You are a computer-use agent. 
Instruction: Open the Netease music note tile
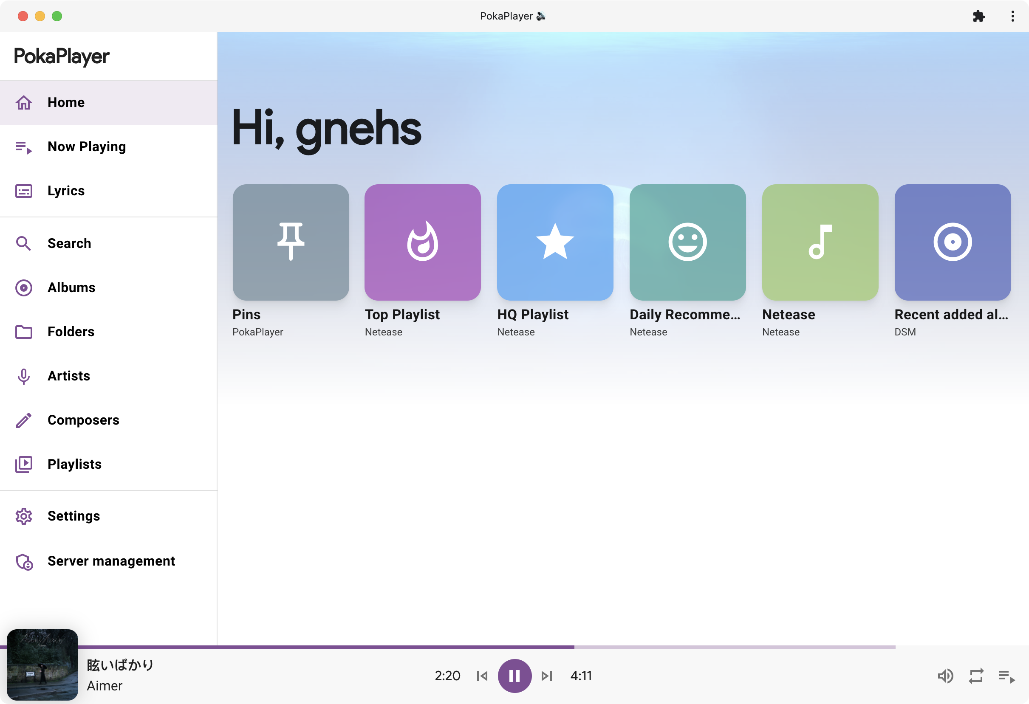coord(820,242)
